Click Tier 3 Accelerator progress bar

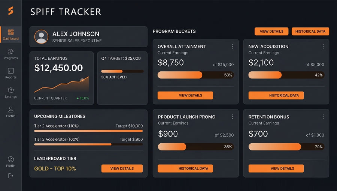[88, 144]
